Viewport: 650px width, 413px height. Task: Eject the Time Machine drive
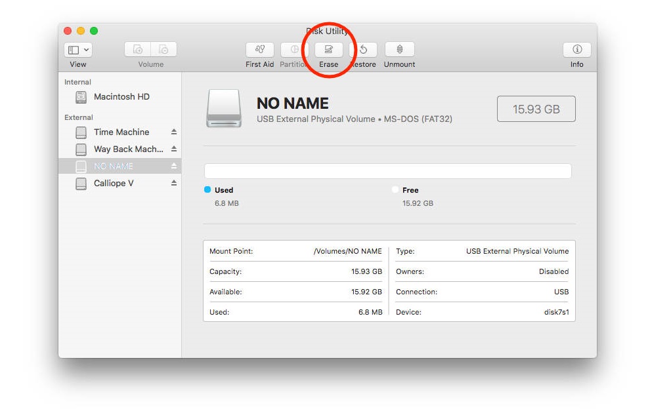click(x=172, y=132)
